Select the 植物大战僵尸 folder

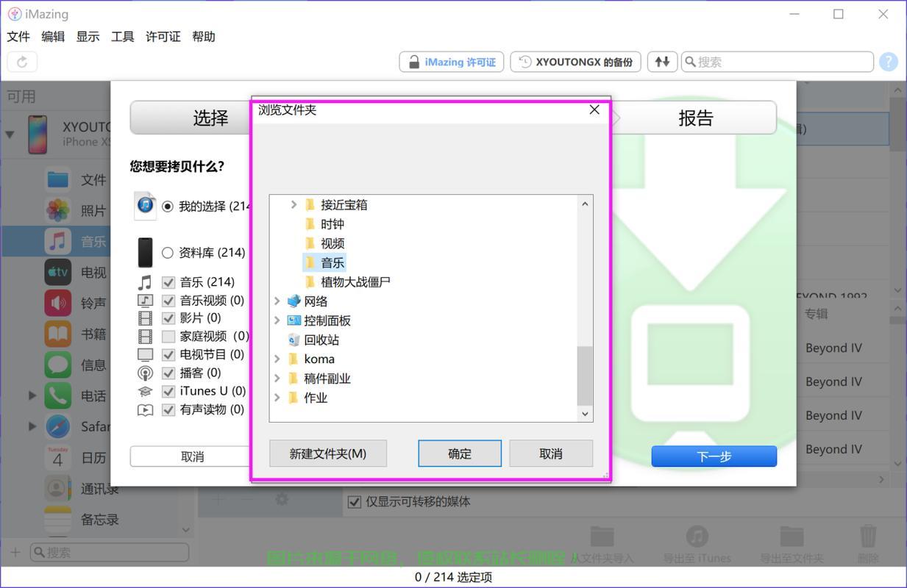point(347,282)
